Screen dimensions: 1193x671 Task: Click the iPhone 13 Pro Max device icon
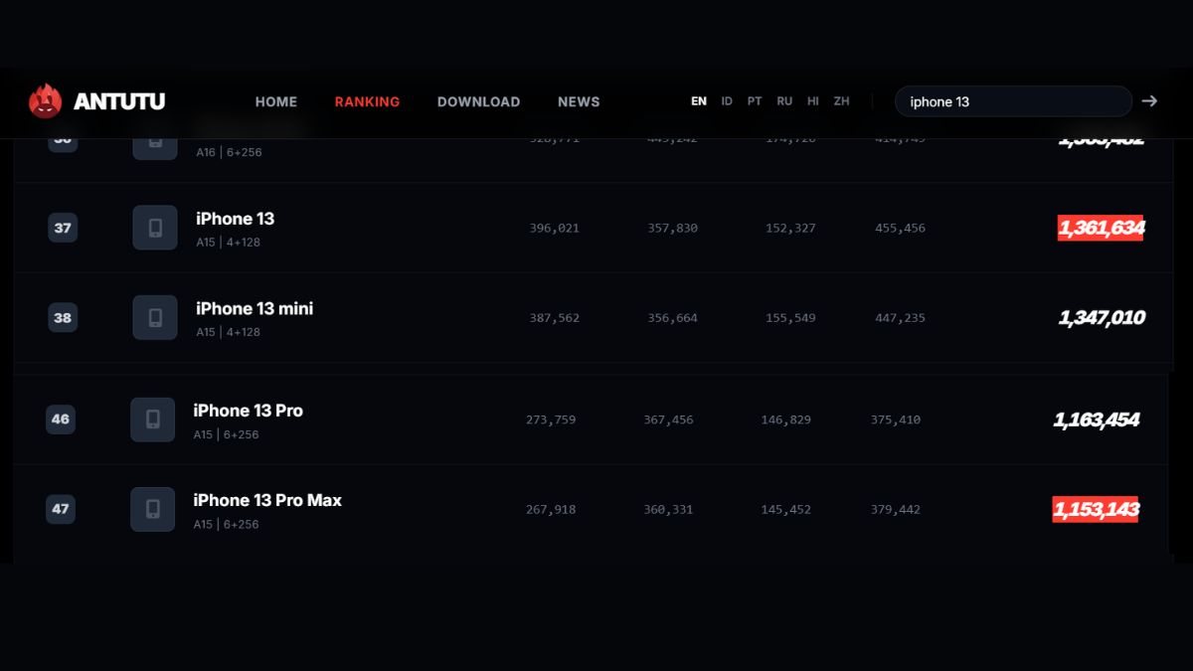(x=153, y=509)
